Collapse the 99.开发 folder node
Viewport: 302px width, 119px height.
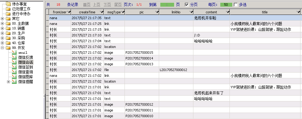(2, 48)
